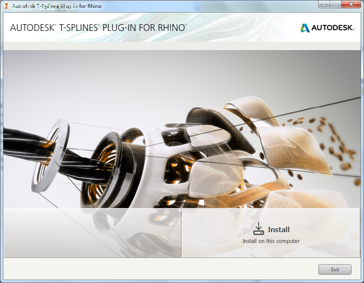The width and height of the screenshot is (364, 283).
Task: Click "Install on this computer" text
Action: 271,241
